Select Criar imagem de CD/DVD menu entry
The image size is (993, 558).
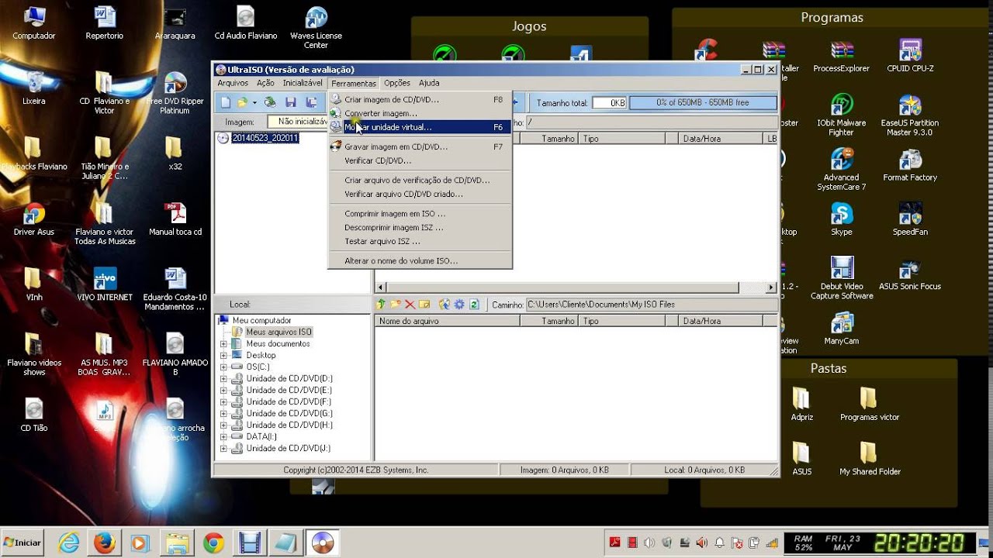[x=420, y=99]
